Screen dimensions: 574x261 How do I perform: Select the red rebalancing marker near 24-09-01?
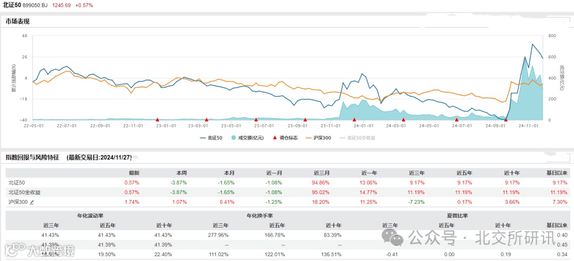point(506,119)
